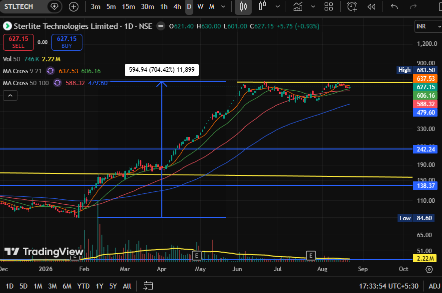Image resolution: width=442 pixels, height=293 pixels.
Task: Open the earnings E marker near May
Action: [x=197, y=256]
